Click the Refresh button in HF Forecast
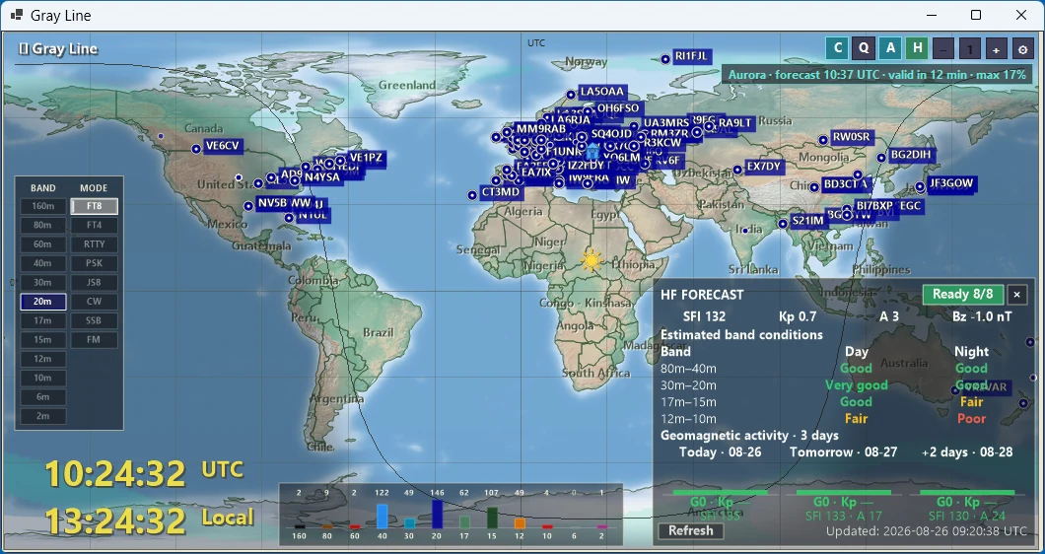1045x554 pixels. (690, 530)
